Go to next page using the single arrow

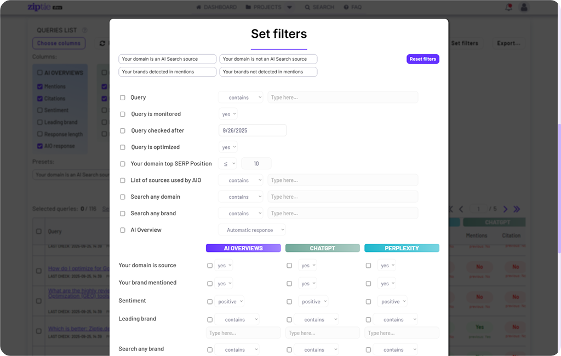pos(505,209)
